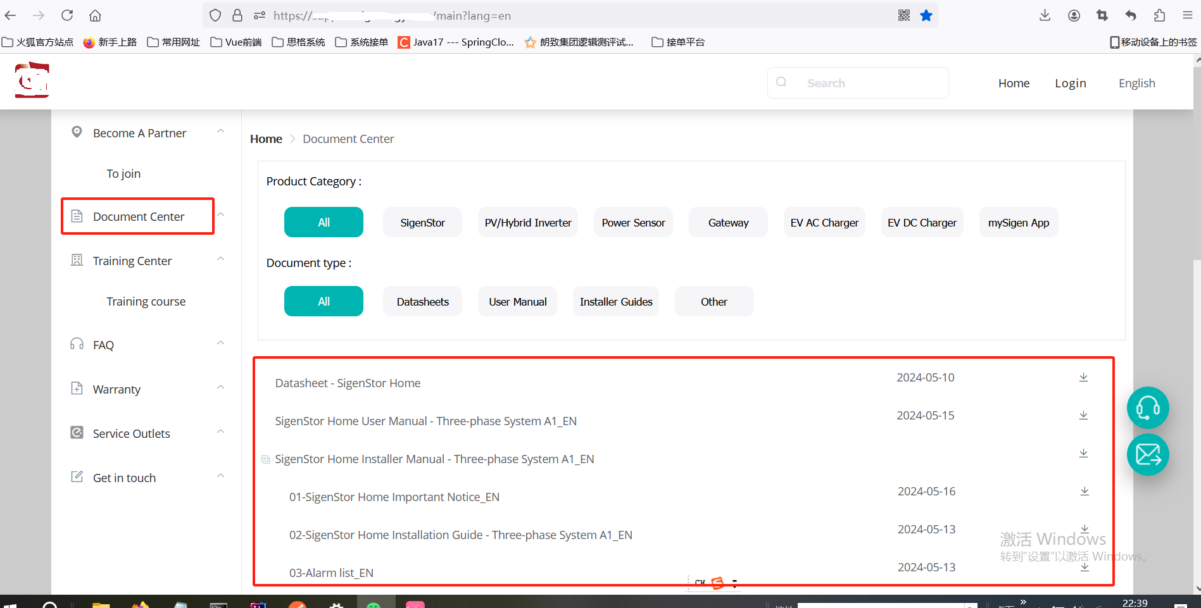Image resolution: width=1201 pixels, height=608 pixels.
Task: Open the browser hamburger menu
Action: tap(1188, 15)
